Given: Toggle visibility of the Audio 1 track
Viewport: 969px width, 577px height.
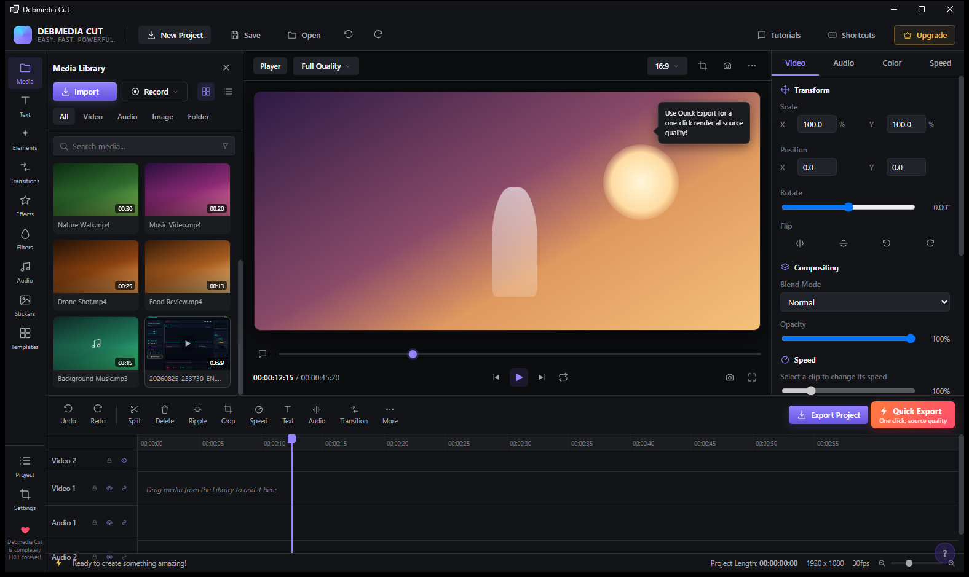Looking at the screenshot, I should [109, 523].
